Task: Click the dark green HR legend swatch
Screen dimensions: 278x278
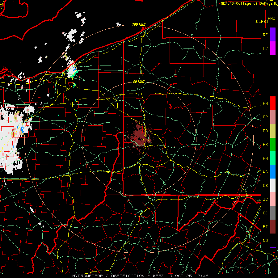Action: click(x=273, y=144)
